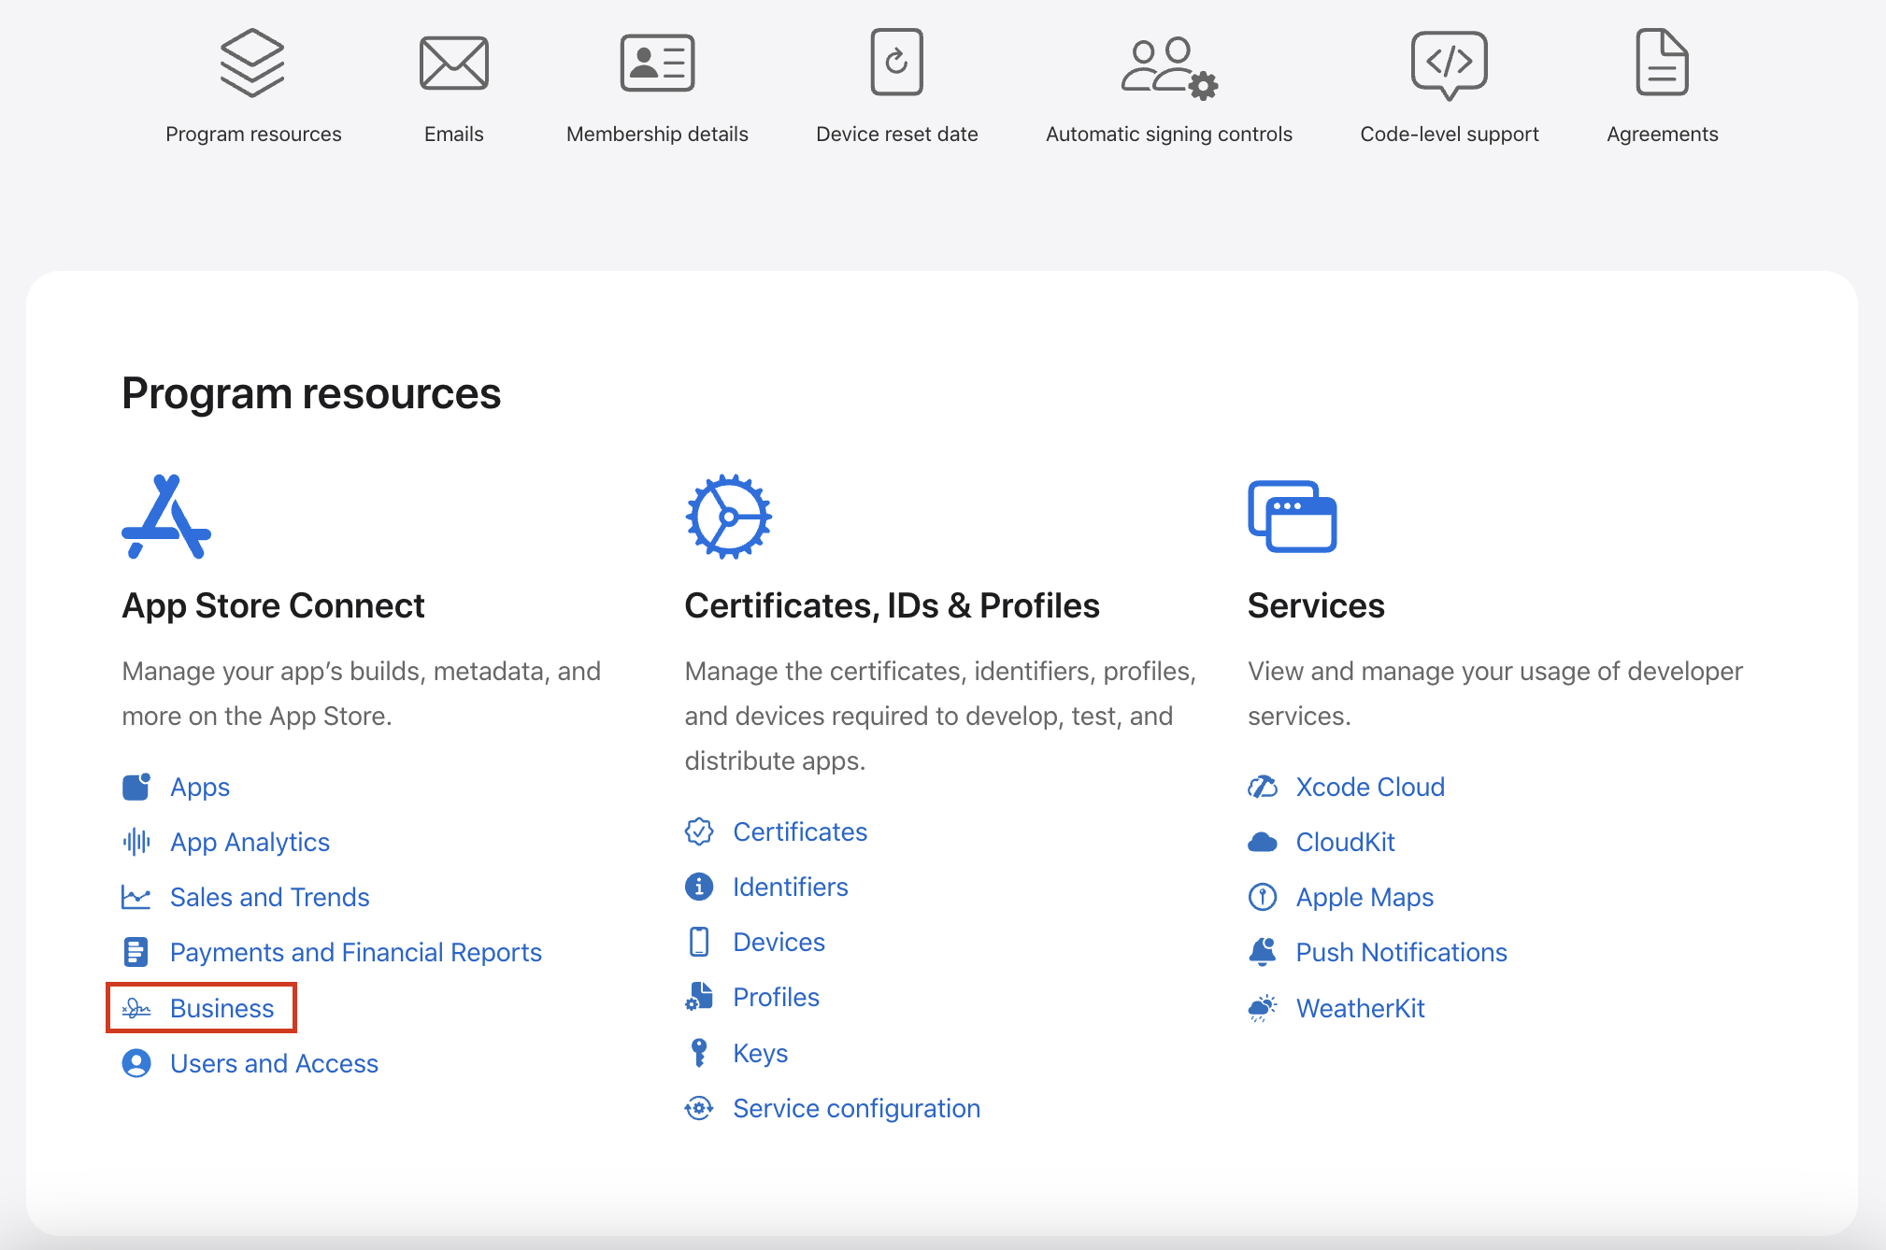
Task: Go to Profiles
Action: [x=776, y=997]
